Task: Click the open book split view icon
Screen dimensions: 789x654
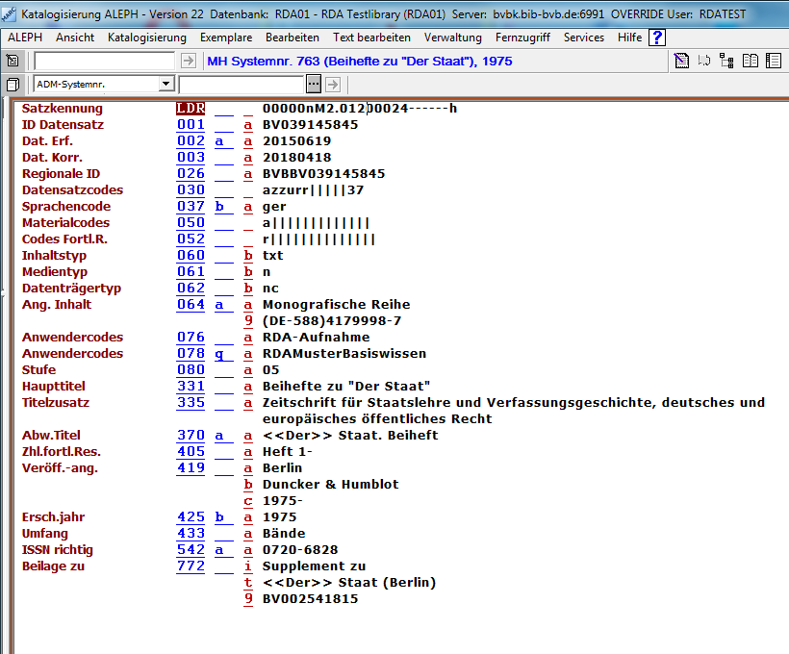Action: pyautogui.click(x=749, y=62)
